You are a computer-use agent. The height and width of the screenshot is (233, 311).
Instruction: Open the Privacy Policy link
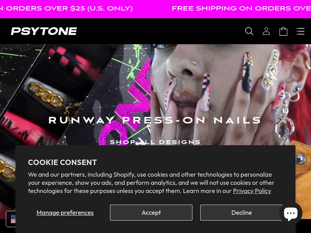252,191
